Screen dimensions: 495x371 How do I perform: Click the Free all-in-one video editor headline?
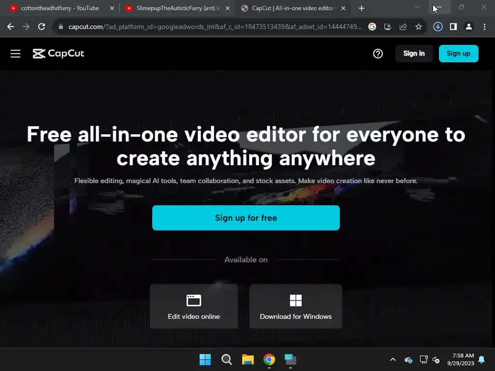[246, 146]
